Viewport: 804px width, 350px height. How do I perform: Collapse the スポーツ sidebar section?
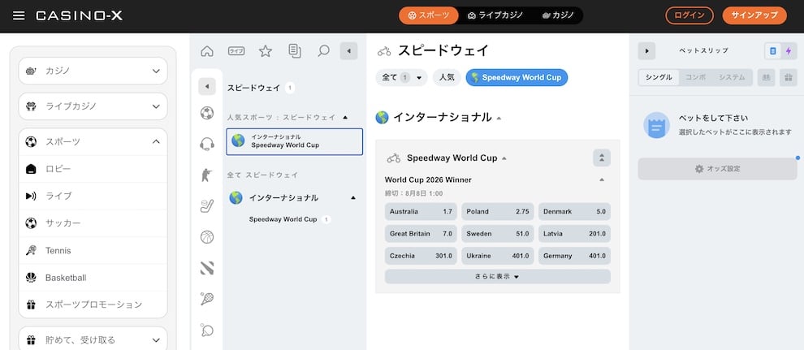(93, 142)
